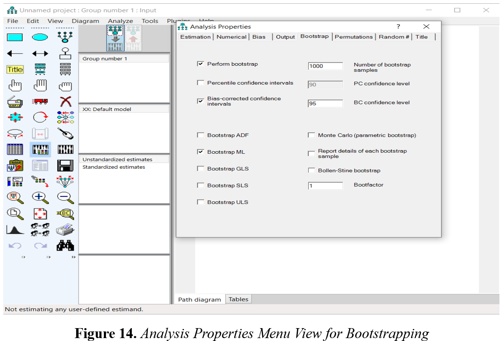
Task: Click the Undo arrow icon
Action: [x=15, y=245]
